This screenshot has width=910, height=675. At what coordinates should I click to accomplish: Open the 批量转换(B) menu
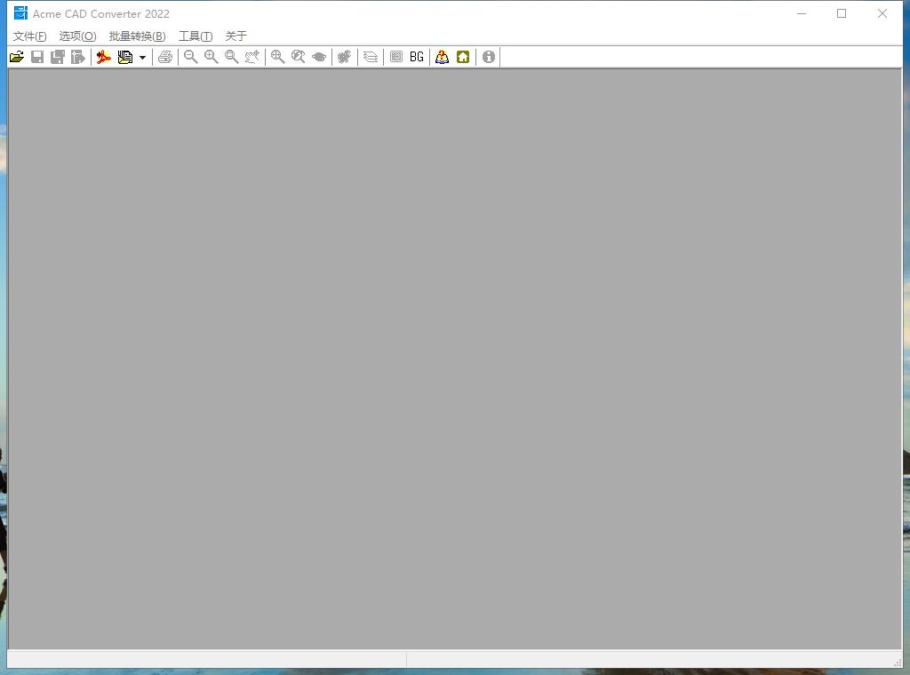point(137,36)
